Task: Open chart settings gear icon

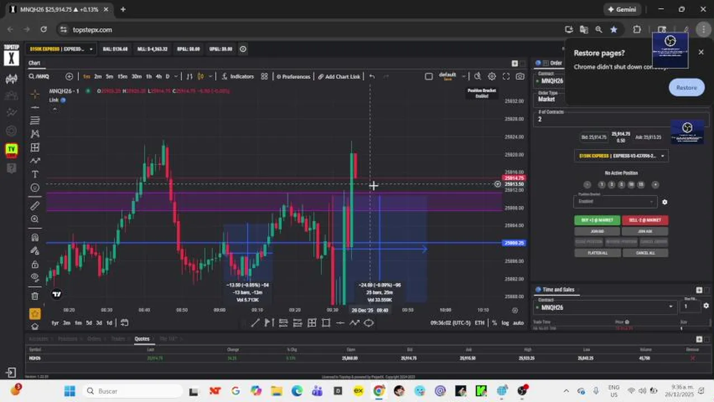Action: coord(492,76)
